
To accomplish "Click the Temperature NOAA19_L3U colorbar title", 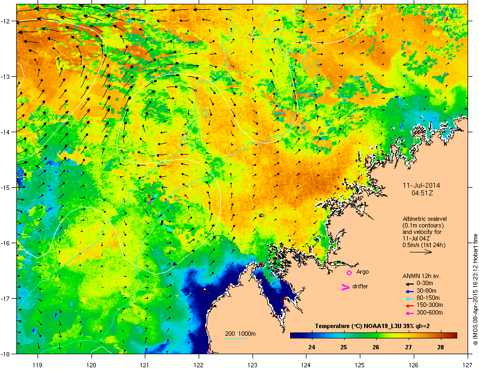I will pyautogui.click(x=372, y=326).
